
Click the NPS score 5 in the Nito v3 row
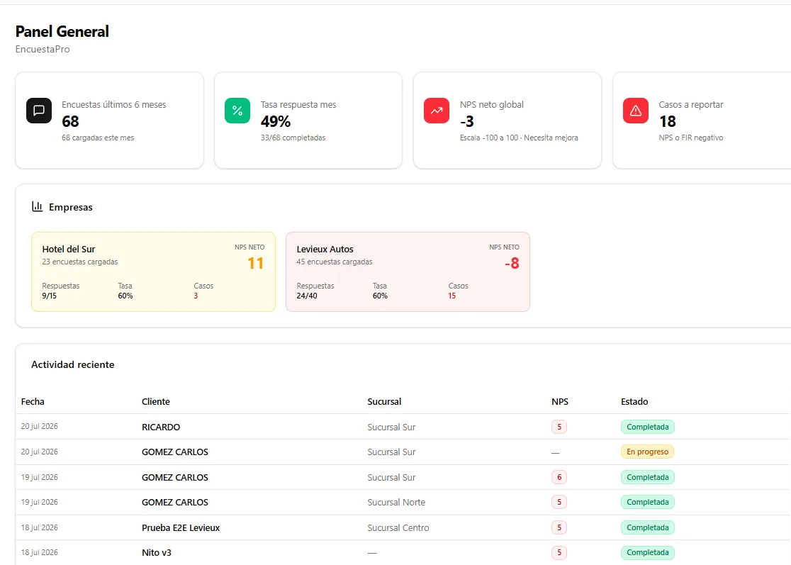559,553
